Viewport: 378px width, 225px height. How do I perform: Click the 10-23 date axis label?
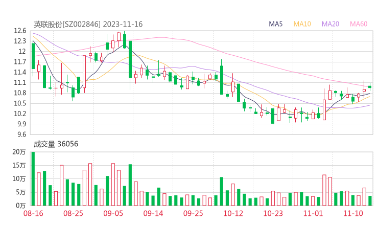273,213
